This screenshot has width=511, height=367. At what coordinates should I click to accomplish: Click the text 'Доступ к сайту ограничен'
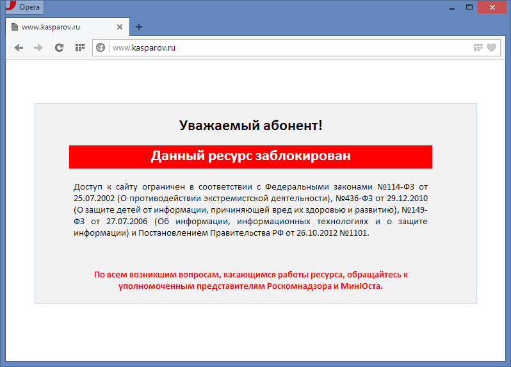tap(129, 187)
